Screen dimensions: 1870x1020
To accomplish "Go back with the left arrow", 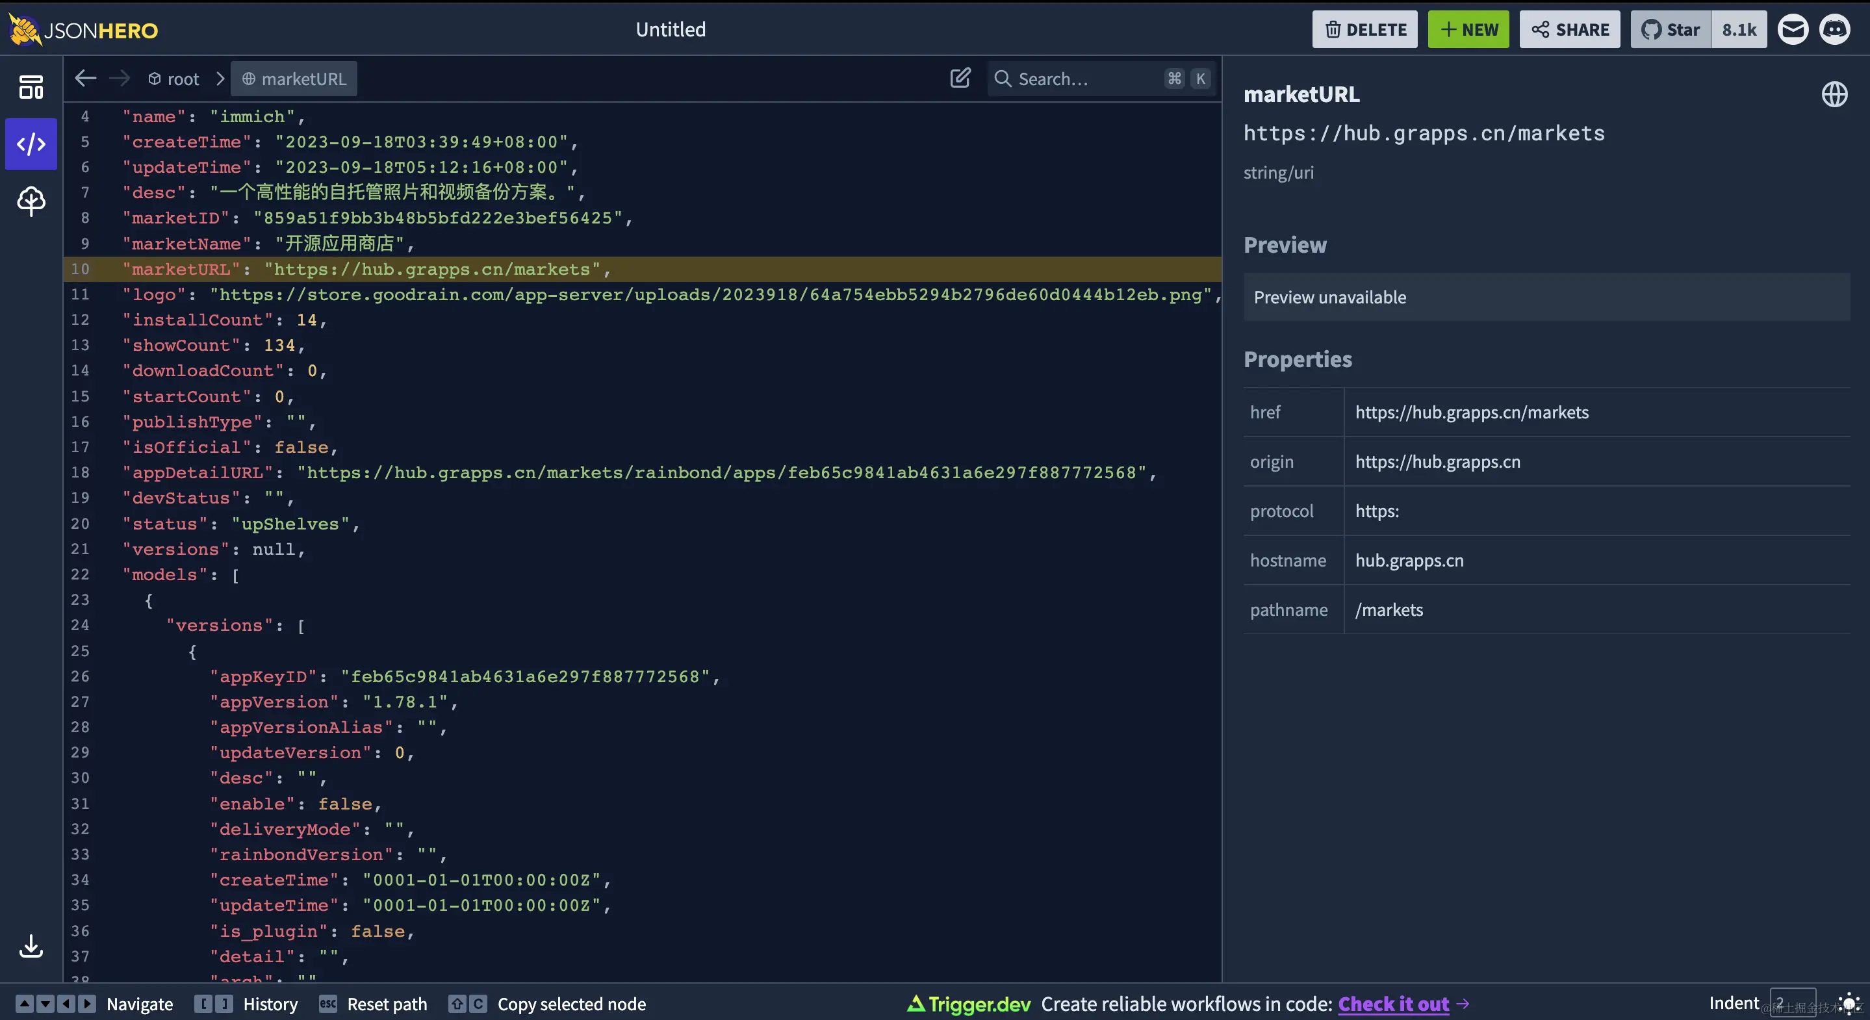I will click(86, 79).
